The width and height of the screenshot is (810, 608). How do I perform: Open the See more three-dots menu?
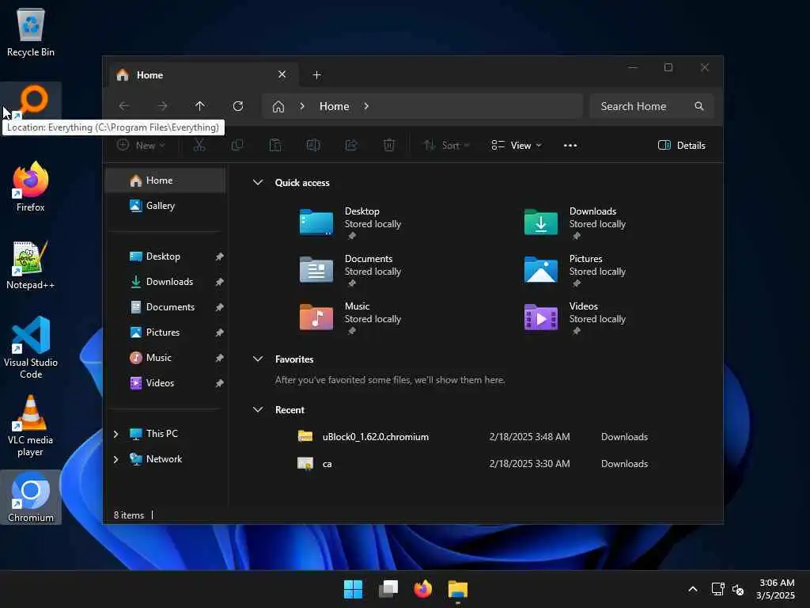pos(570,146)
